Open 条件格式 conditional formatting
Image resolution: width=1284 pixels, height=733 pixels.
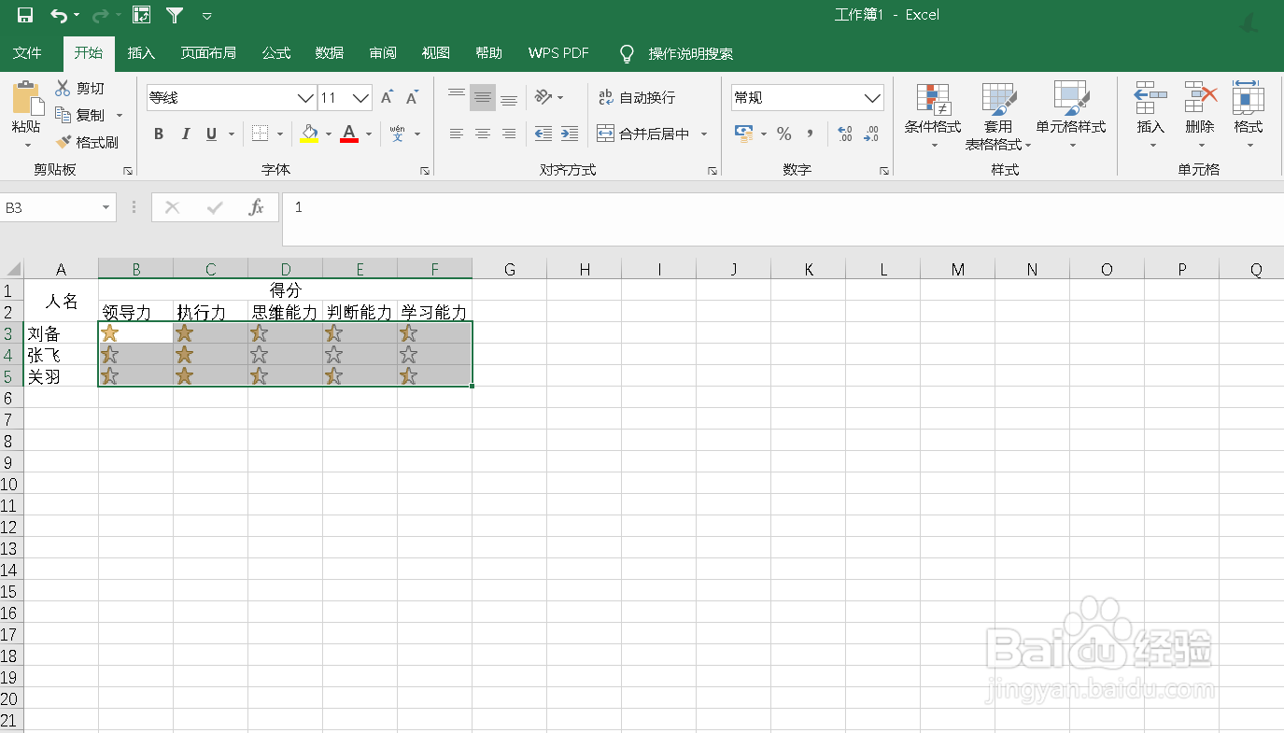[x=933, y=116]
